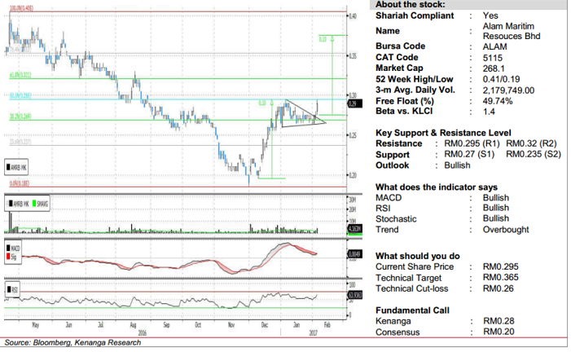Click the 'What should you do' heading

click(x=417, y=256)
